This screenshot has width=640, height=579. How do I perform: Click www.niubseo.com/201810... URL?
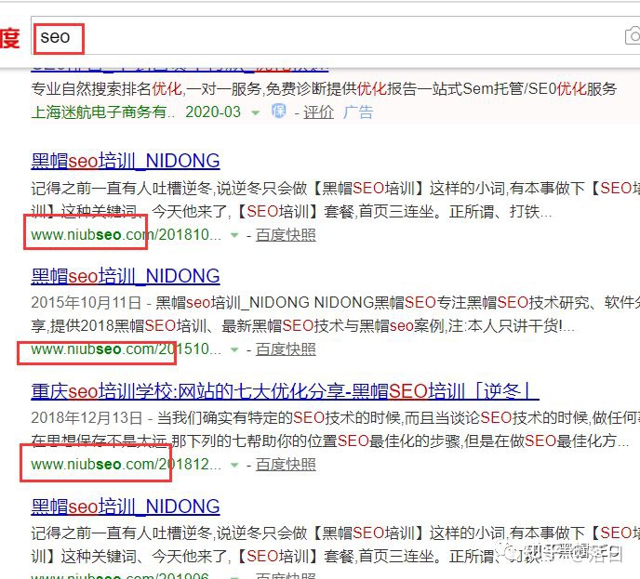[x=126, y=235]
